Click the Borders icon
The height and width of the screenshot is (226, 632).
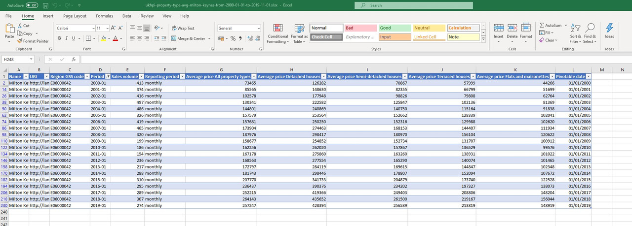[88, 38]
